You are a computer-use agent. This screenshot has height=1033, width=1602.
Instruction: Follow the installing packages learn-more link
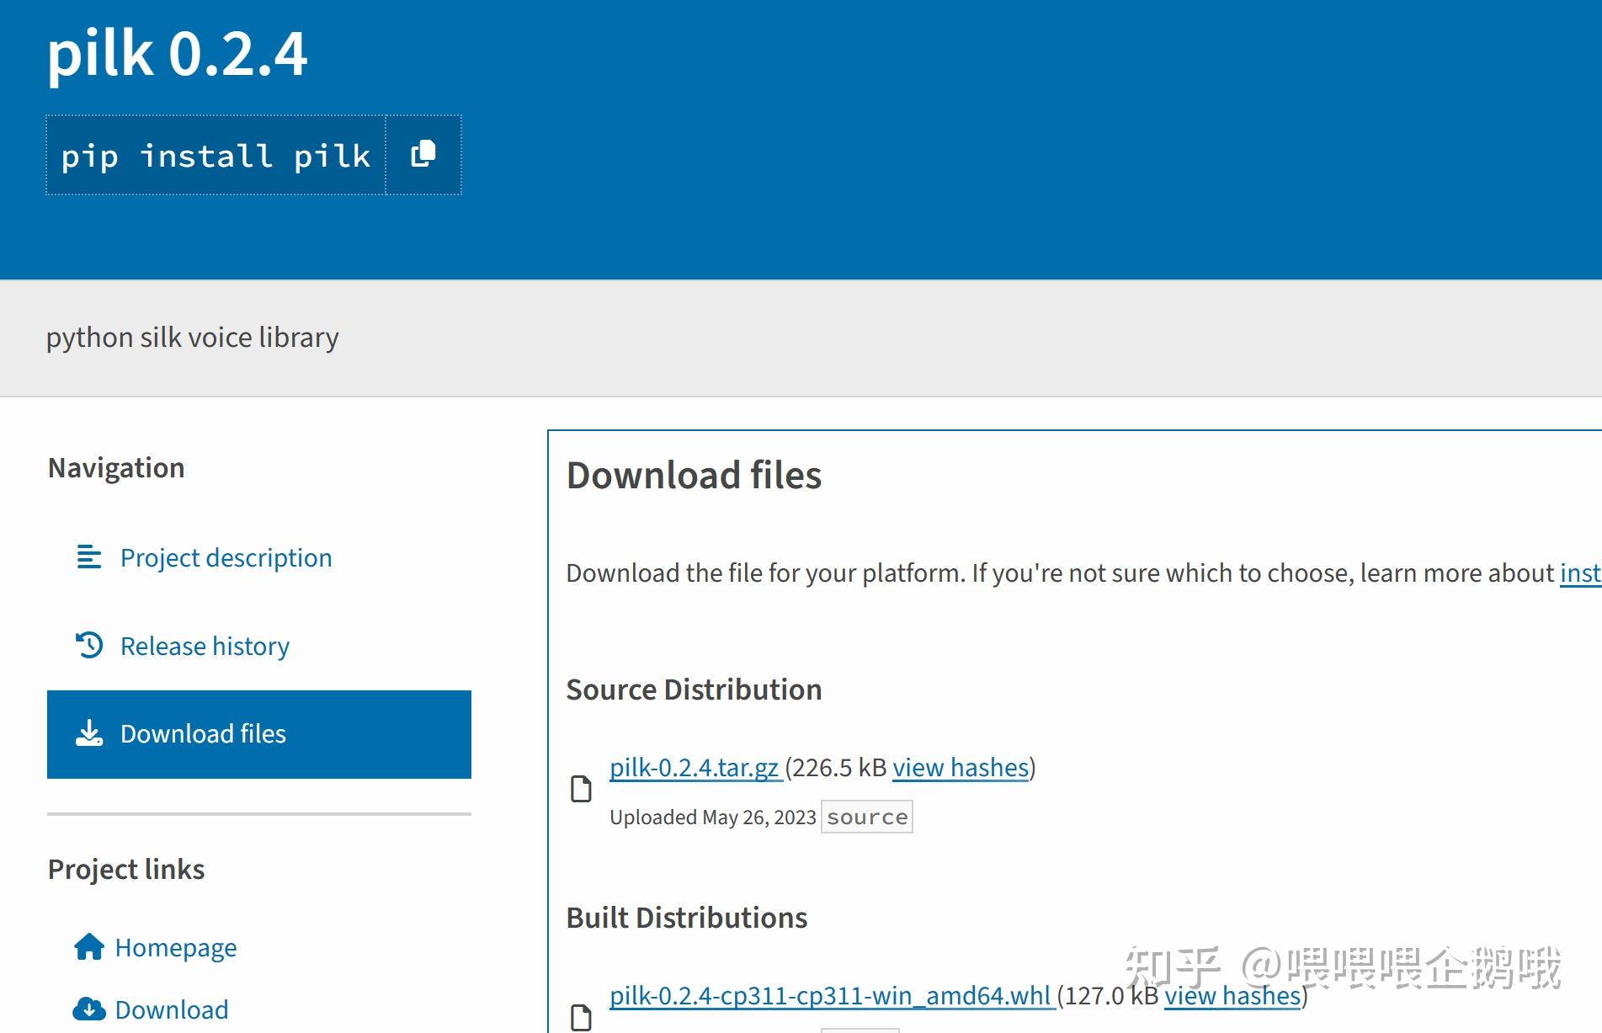[1580, 573]
